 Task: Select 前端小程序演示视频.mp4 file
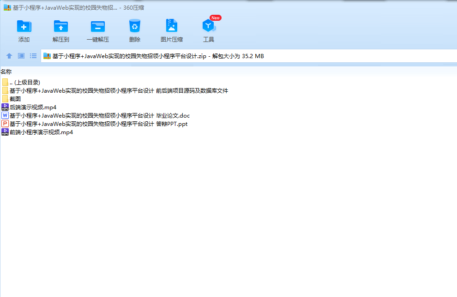[x=37, y=132]
